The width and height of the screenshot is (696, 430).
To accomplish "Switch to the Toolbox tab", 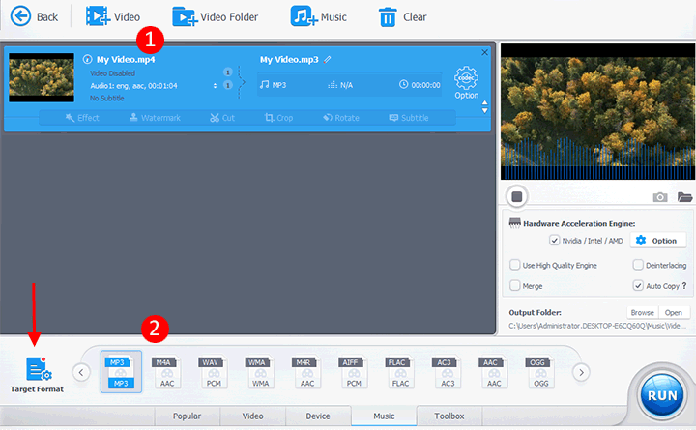I will click(449, 416).
